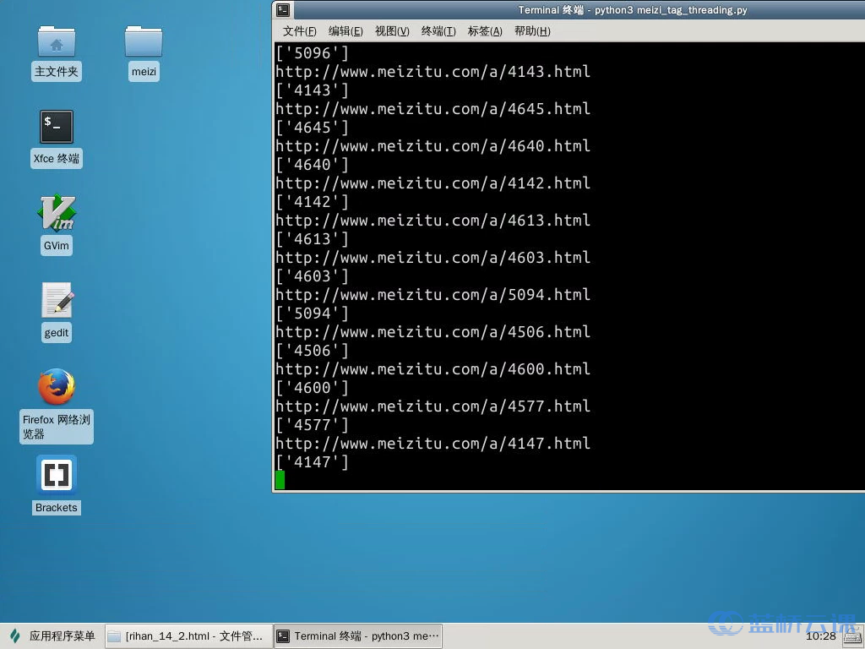Click the URL line ending 4506.html

432,331
